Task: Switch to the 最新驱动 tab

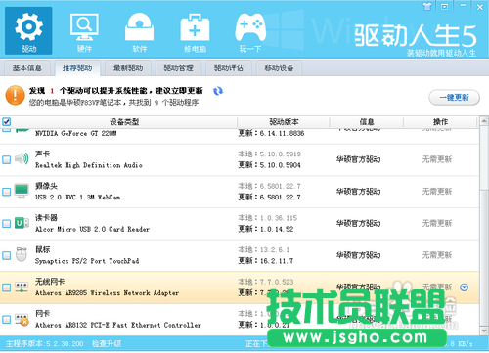Action: (x=128, y=67)
